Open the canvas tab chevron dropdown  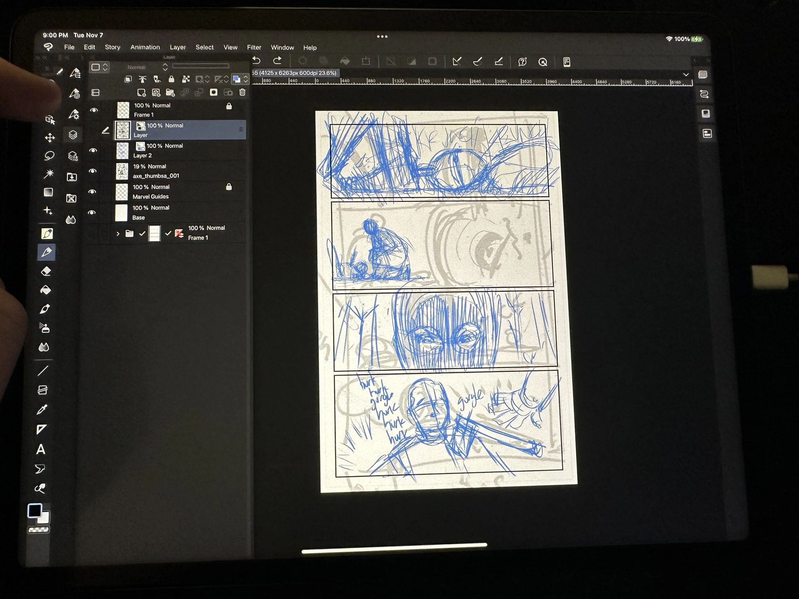(686, 75)
